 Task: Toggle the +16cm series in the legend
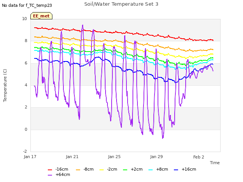(x=185, y=169)
